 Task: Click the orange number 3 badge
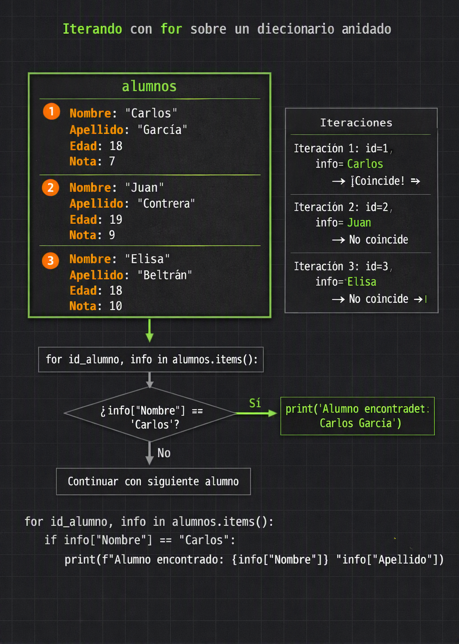coord(51,261)
